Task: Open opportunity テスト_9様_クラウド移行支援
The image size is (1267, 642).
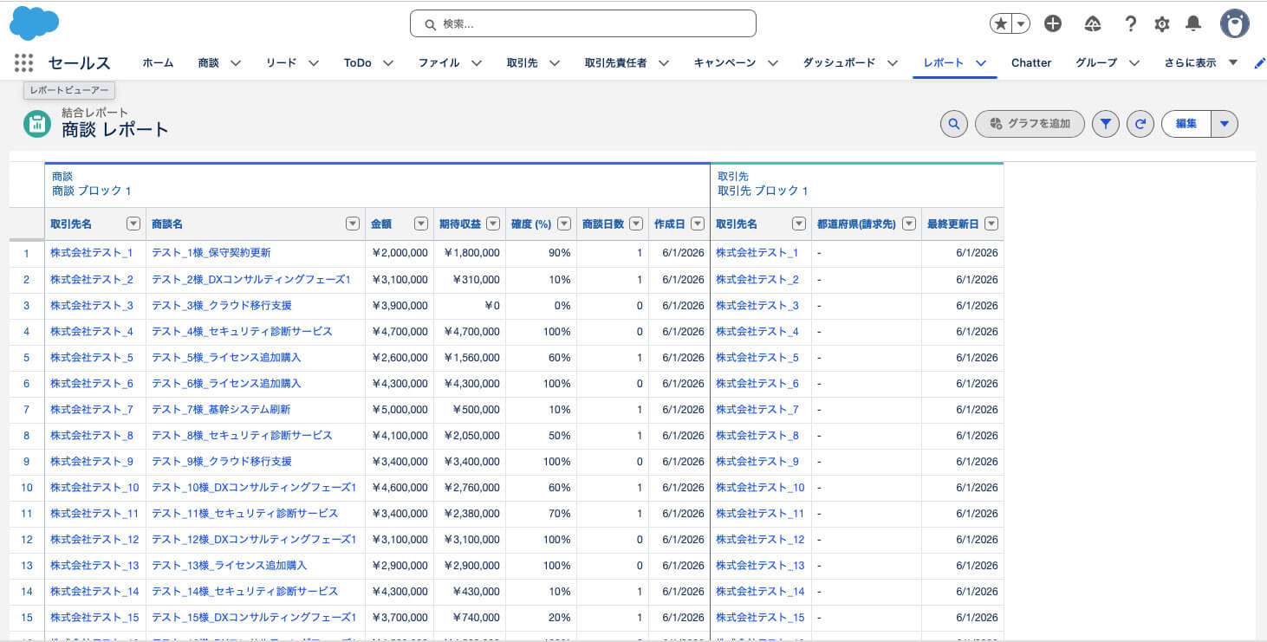Action: click(222, 461)
